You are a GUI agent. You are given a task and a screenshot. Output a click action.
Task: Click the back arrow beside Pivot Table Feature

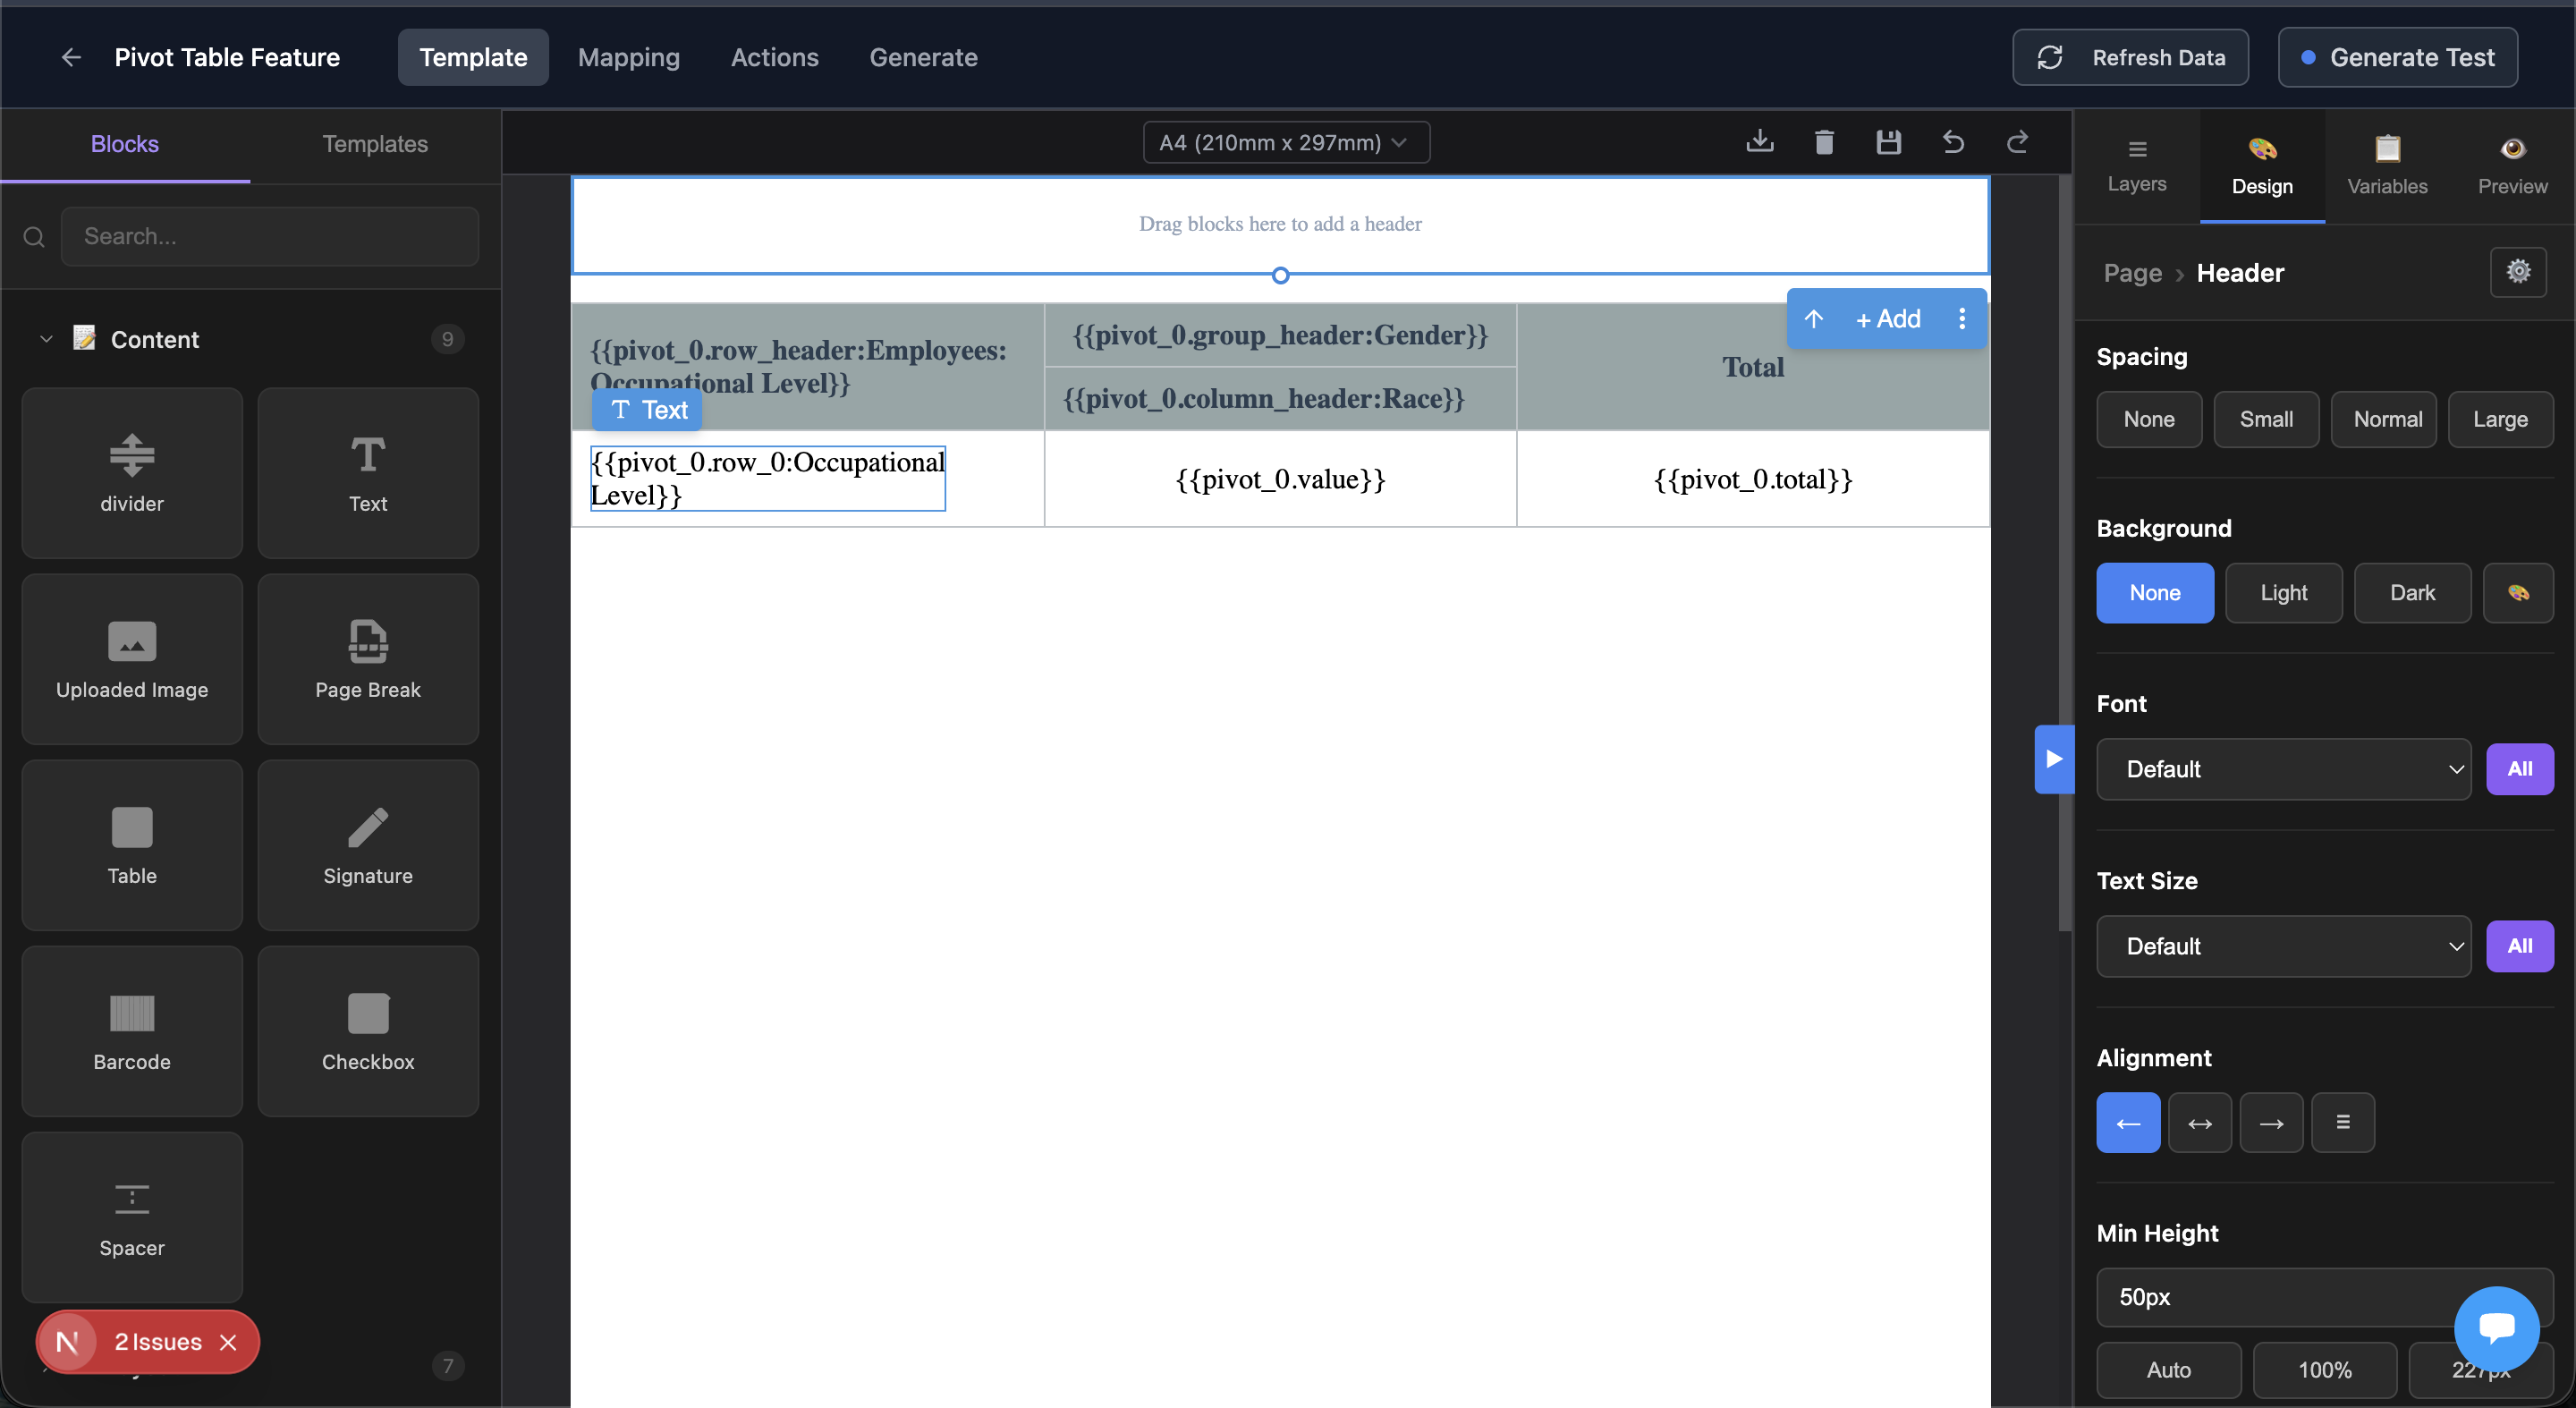[71, 57]
